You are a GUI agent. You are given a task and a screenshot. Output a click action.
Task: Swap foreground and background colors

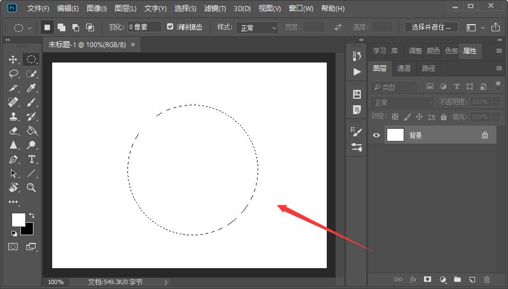[x=32, y=216]
